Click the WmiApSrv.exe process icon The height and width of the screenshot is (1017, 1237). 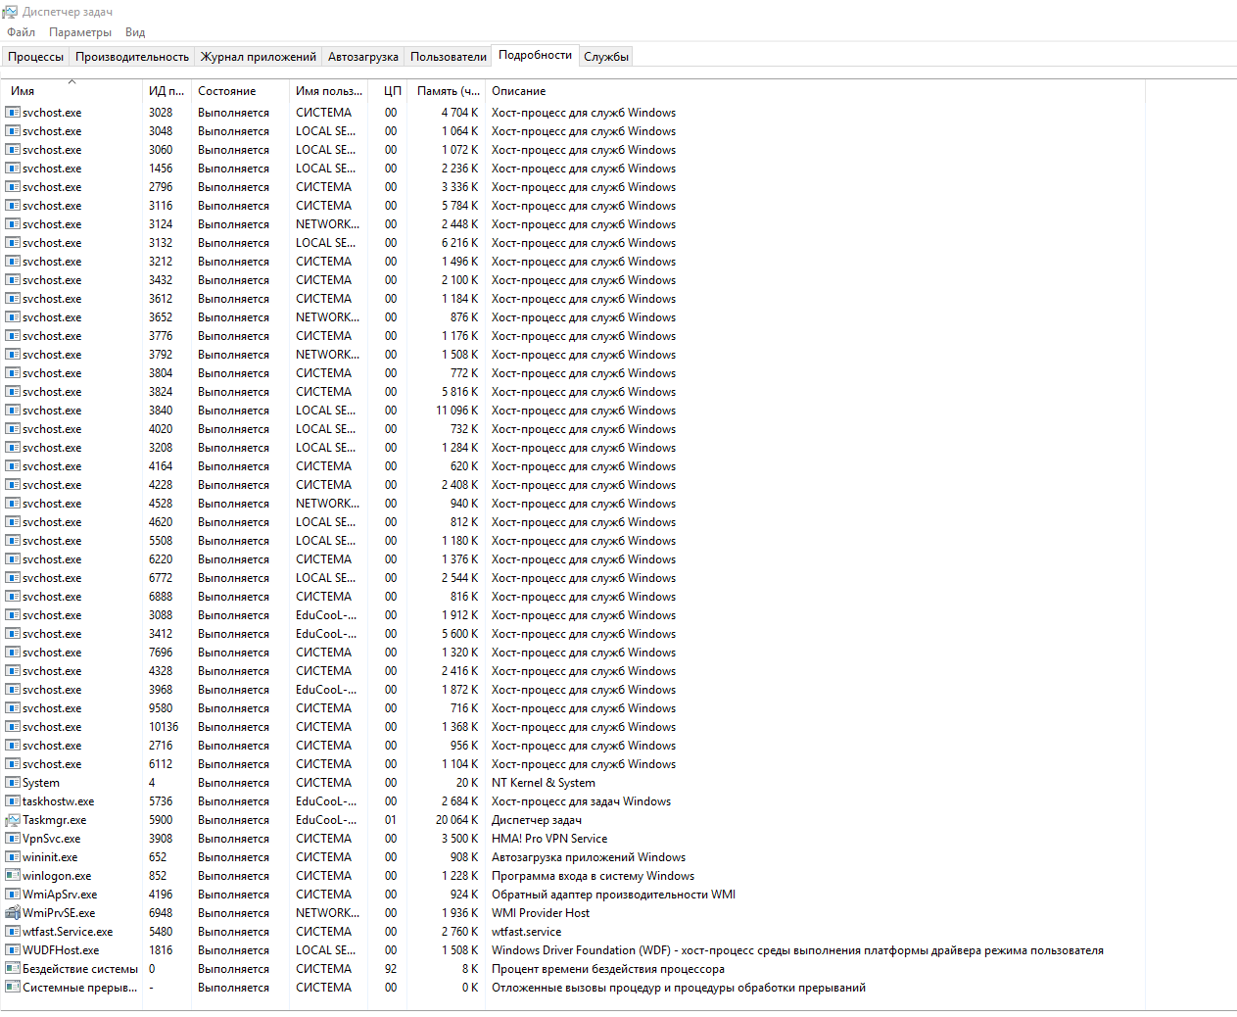pyautogui.click(x=13, y=895)
